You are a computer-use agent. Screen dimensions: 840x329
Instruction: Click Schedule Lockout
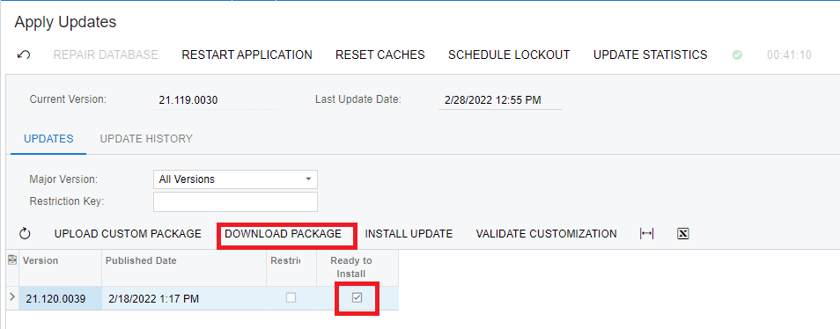pos(509,55)
